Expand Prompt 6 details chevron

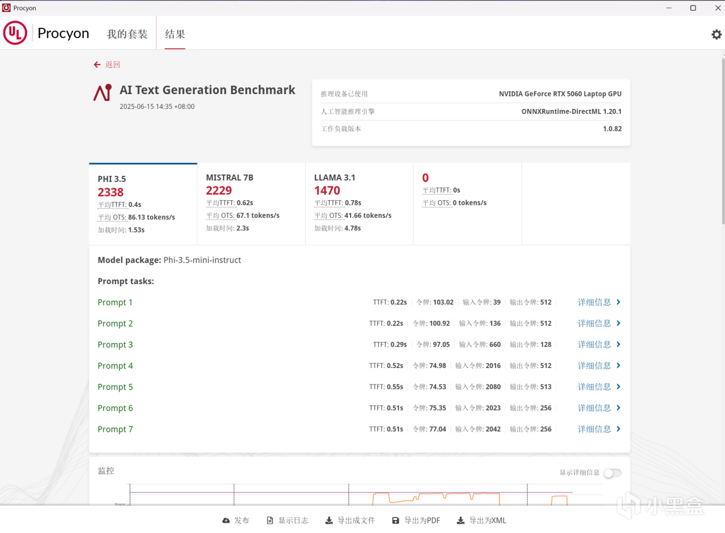click(x=619, y=408)
